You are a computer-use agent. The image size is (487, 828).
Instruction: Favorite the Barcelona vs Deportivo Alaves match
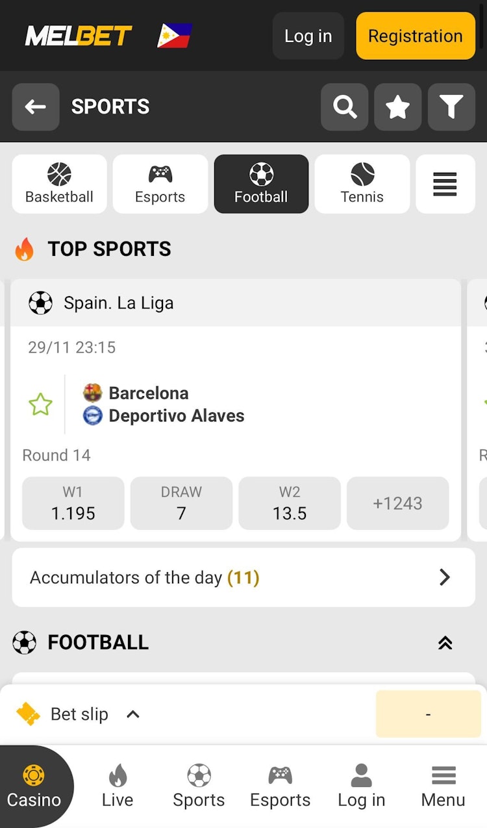coord(40,404)
